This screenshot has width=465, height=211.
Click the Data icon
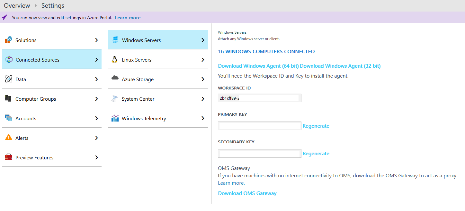(x=9, y=79)
